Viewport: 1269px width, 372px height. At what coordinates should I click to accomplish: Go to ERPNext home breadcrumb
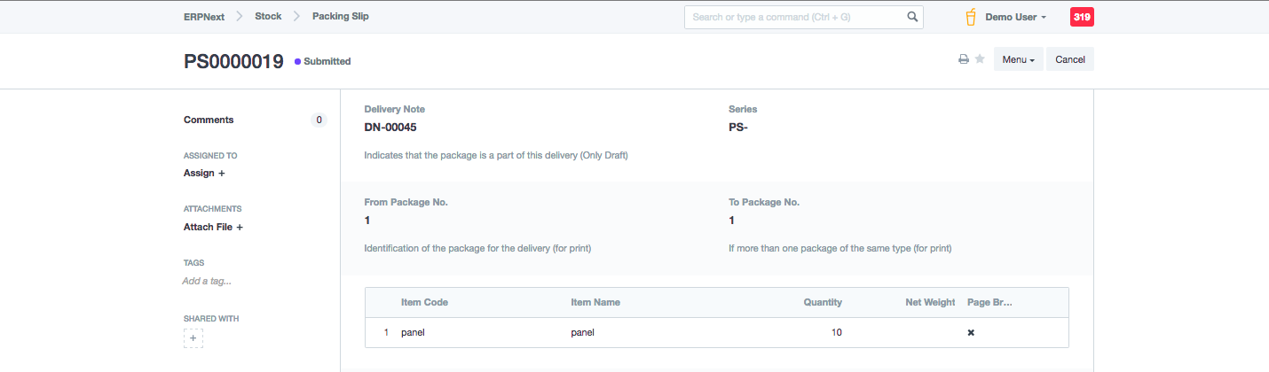tap(205, 17)
